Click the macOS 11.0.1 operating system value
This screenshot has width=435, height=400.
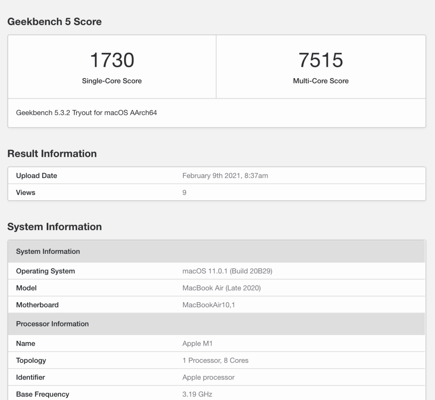click(x=227, y=271)
